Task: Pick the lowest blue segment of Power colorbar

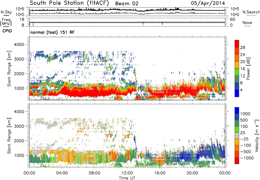Action: [x=237, y=93]
